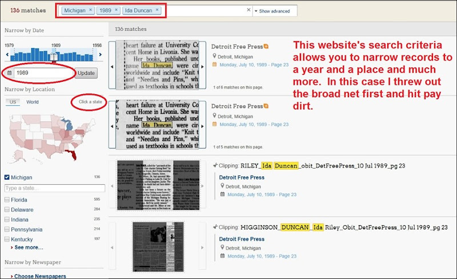Open date link under HIGGINSON clipping

(262, 256)
